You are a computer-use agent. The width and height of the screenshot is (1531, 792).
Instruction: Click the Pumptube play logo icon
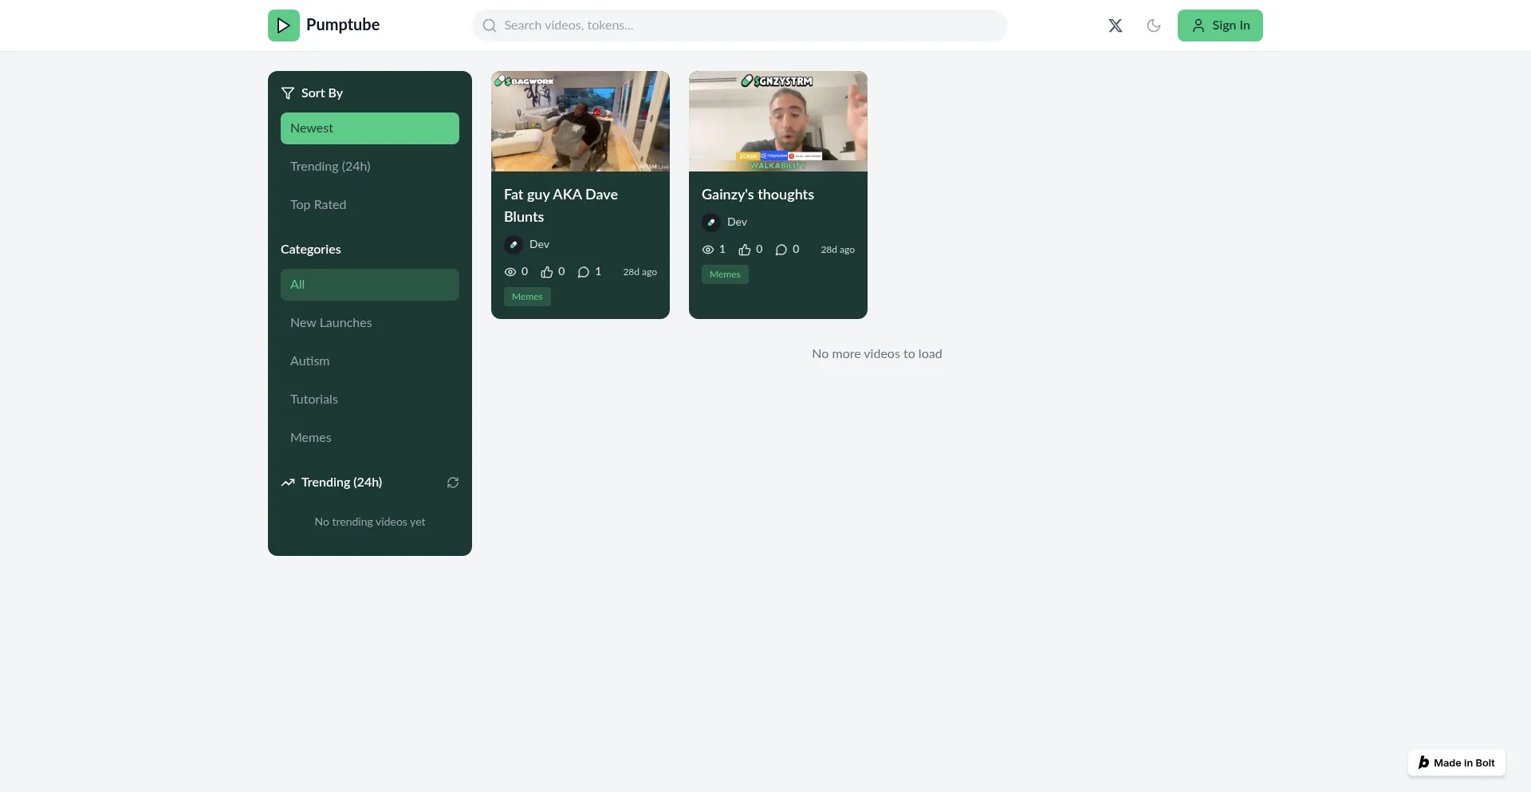(283, 26)
